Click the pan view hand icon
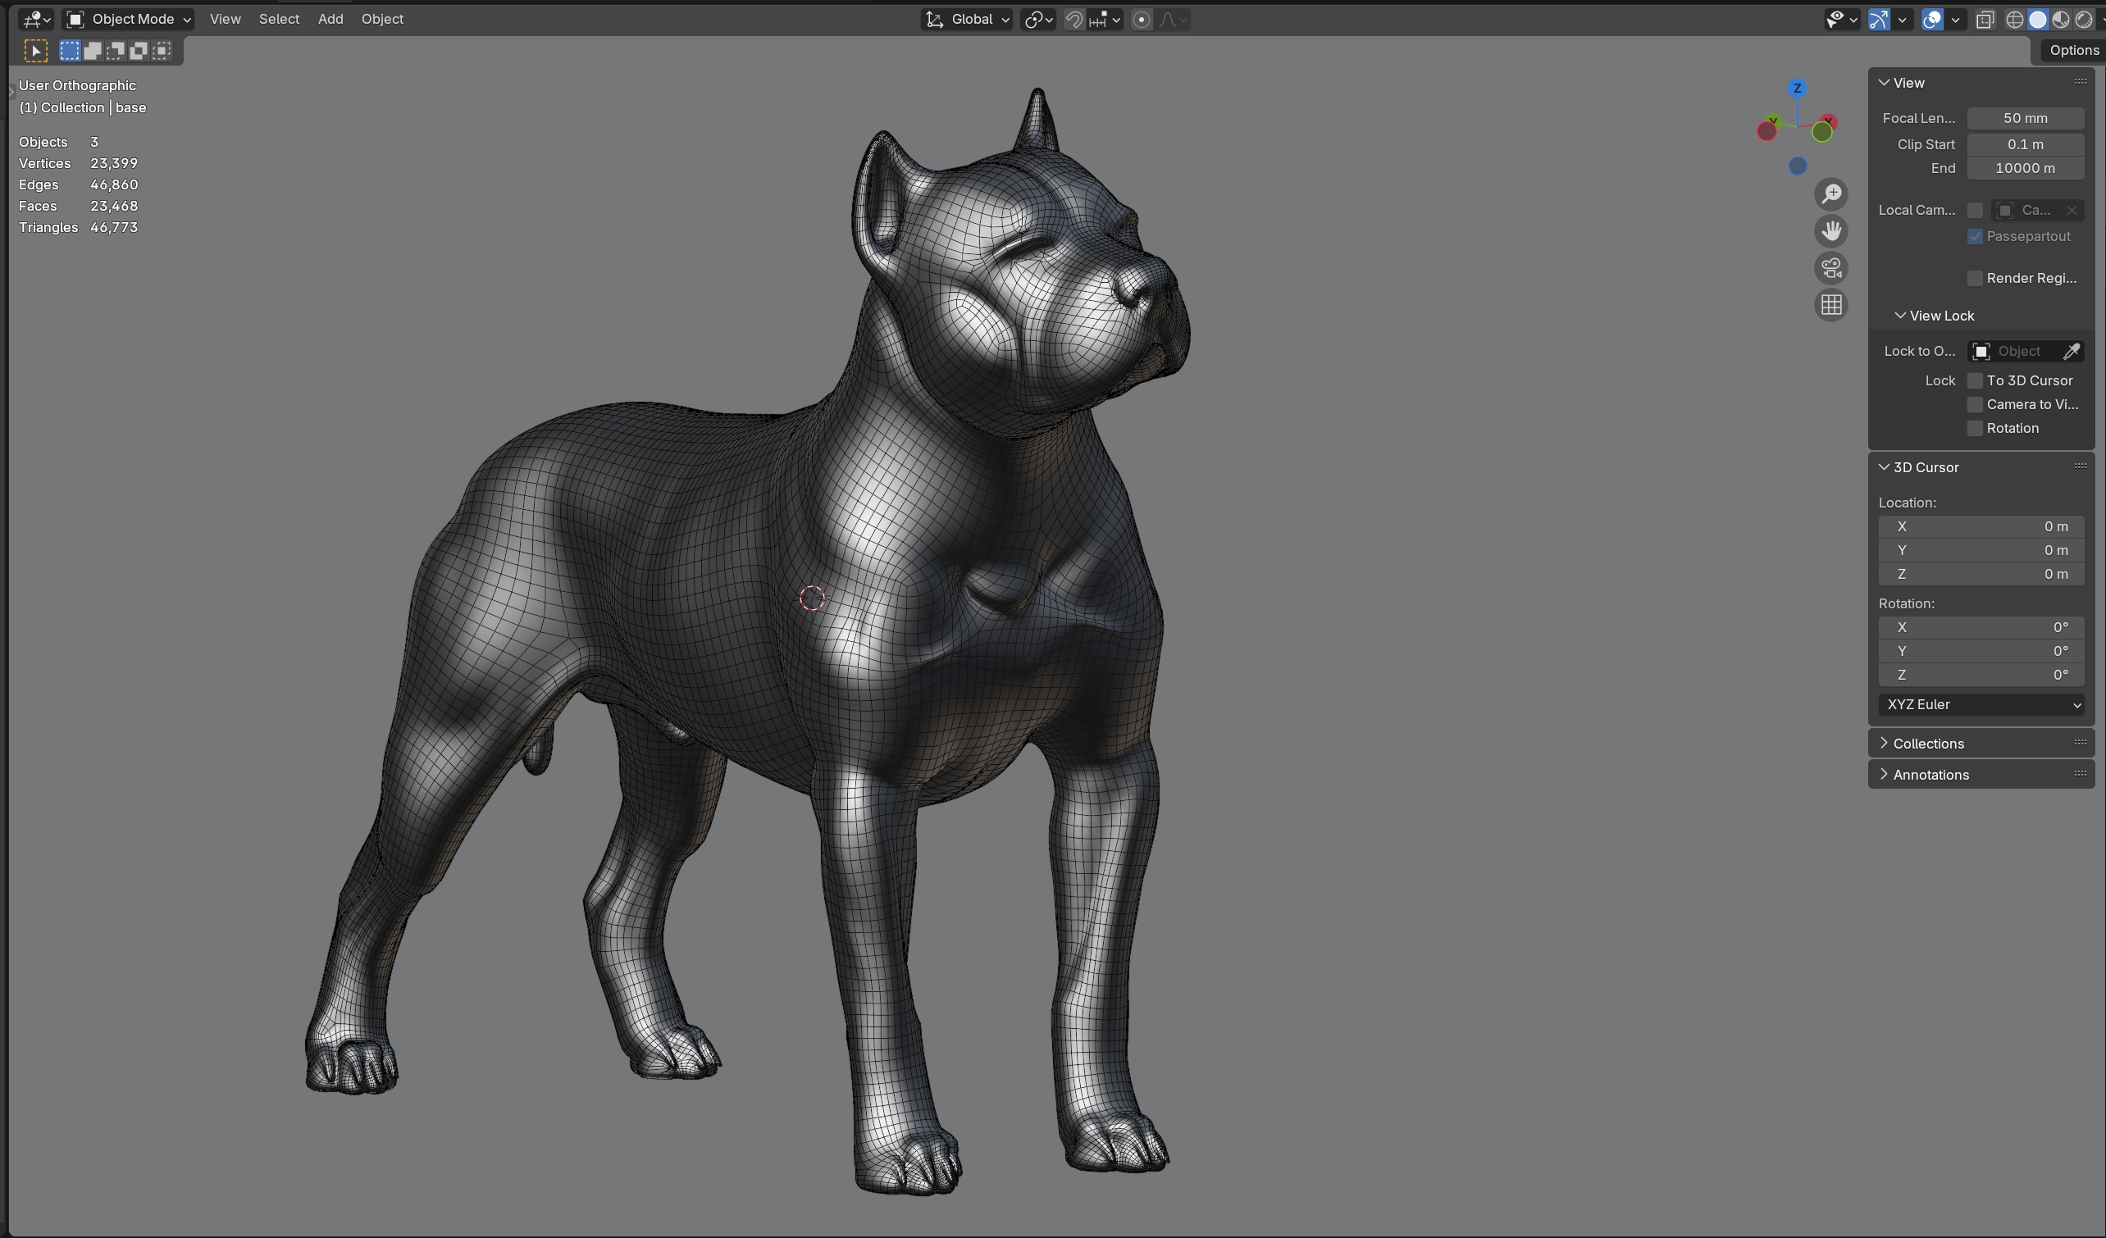 [1831, 231]
